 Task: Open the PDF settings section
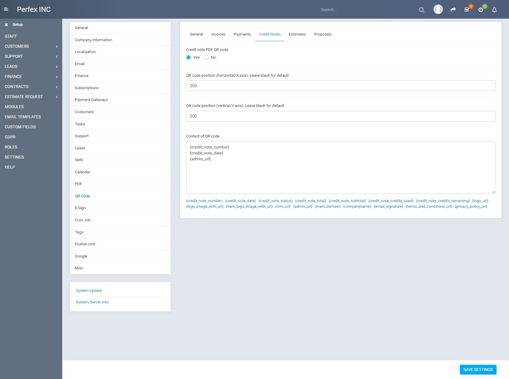tap(79, 184)
